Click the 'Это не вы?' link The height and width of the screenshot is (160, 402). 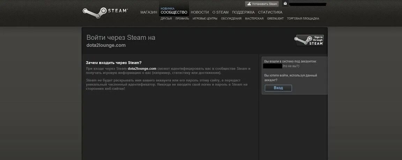tap(291, 66)
